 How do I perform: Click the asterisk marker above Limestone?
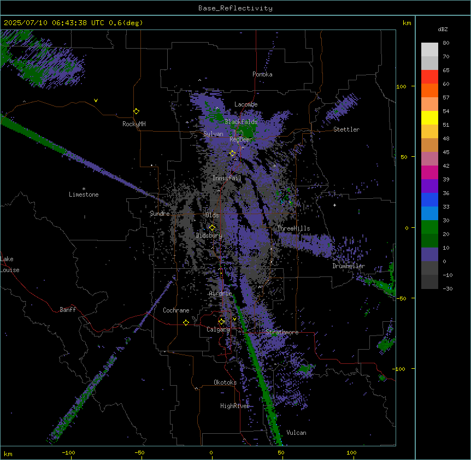pos(84,189)
